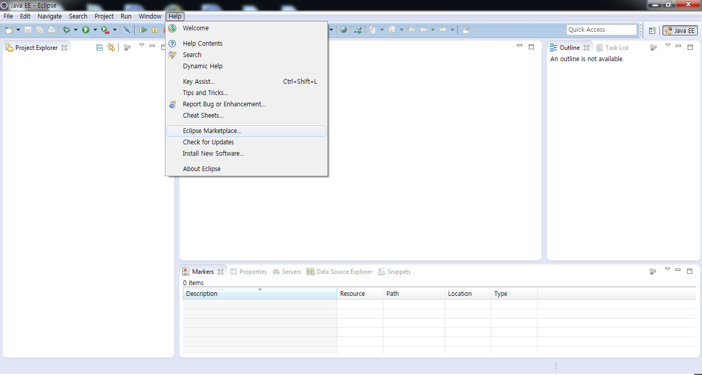Screen dimensions: 702x375
Task: Click Collapse All in Project Explorer
Action: 100,47
